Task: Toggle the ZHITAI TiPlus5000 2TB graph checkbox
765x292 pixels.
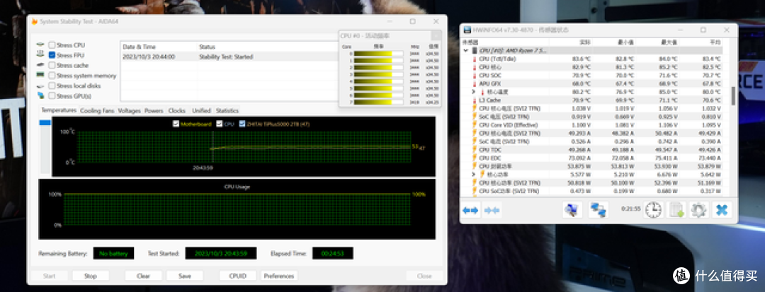Action: pyautogui.click(x=242, y=124)
